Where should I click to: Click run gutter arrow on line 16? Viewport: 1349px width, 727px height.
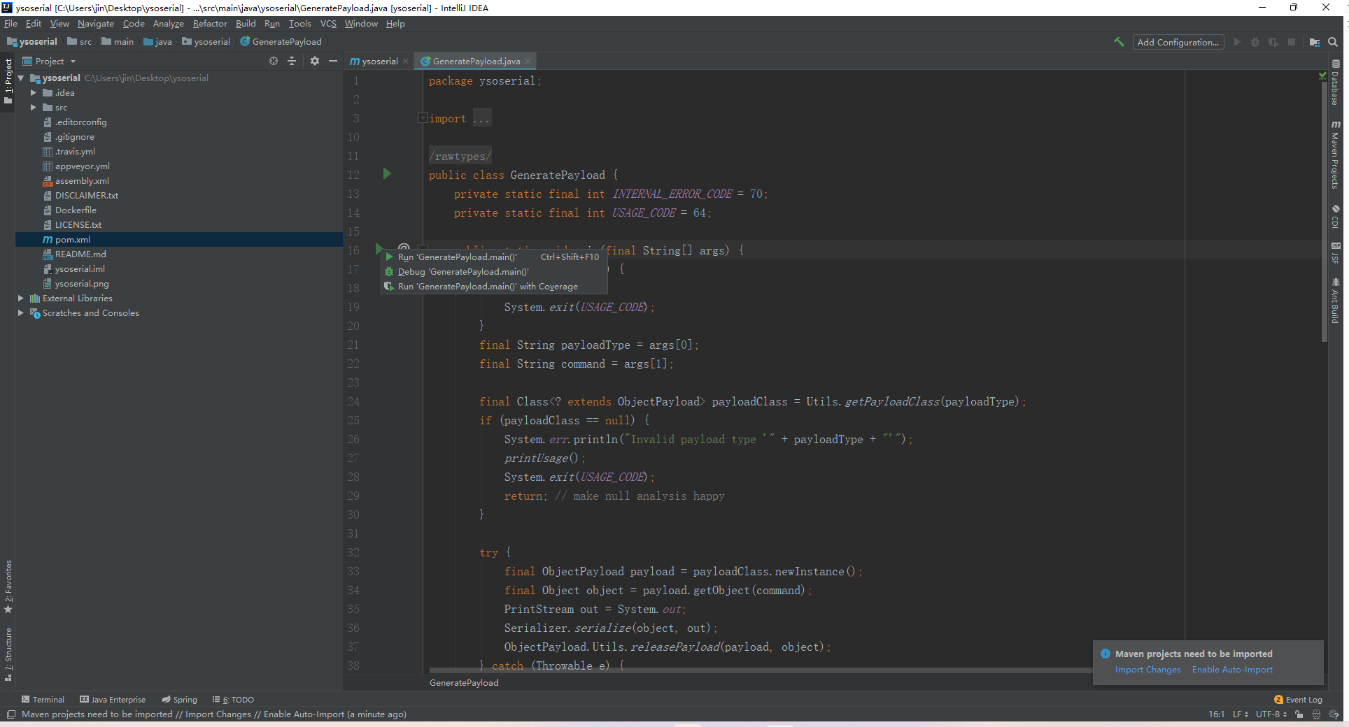[x=379, y=248]
